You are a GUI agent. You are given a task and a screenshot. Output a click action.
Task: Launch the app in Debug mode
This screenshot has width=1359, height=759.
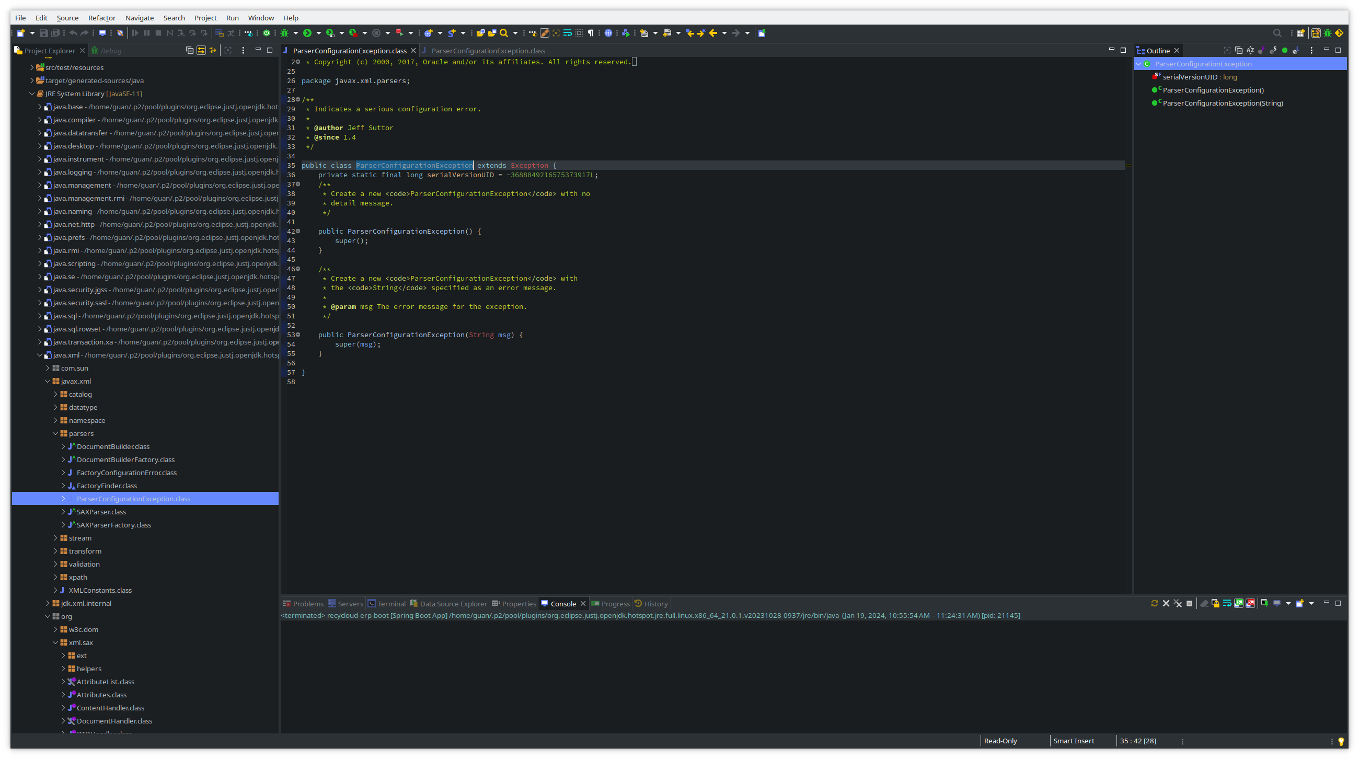[x=285, y=33]
